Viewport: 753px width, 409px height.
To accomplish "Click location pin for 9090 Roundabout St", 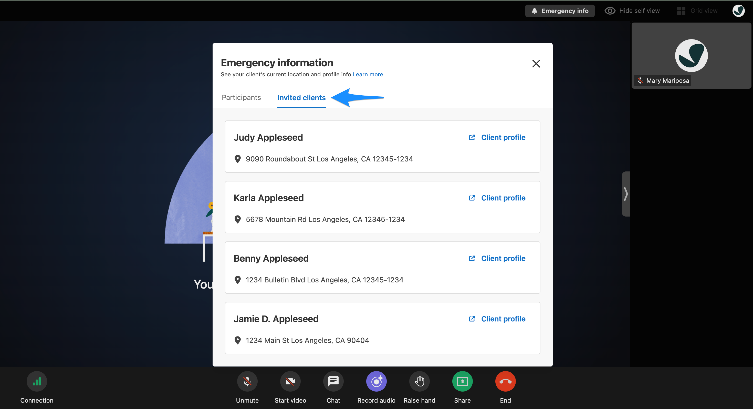I will click(x=238, y=159).
